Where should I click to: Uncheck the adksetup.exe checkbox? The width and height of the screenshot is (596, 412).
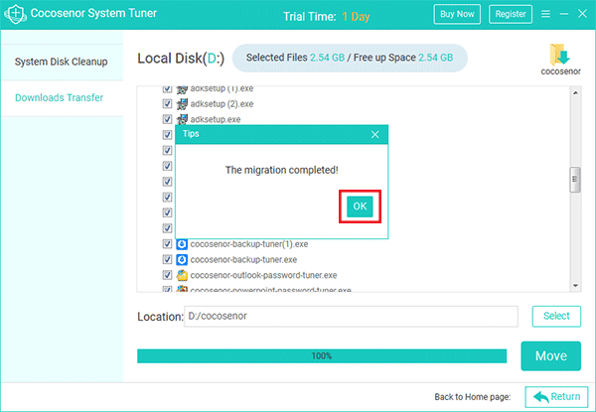pos(167,119)
